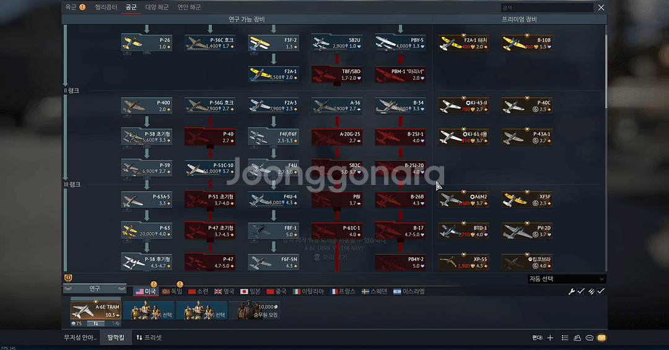Click the second 장비 선택 crew slot

(x=202, y=310)
